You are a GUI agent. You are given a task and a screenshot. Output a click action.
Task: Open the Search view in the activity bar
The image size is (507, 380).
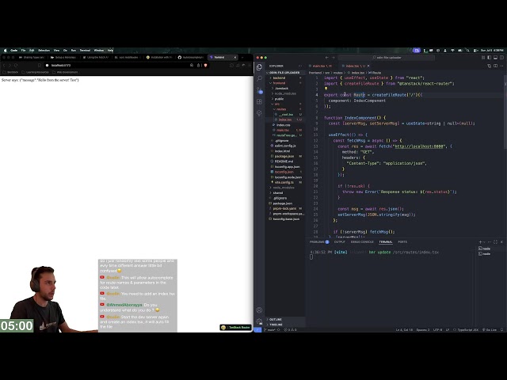(x=259, y=78)
